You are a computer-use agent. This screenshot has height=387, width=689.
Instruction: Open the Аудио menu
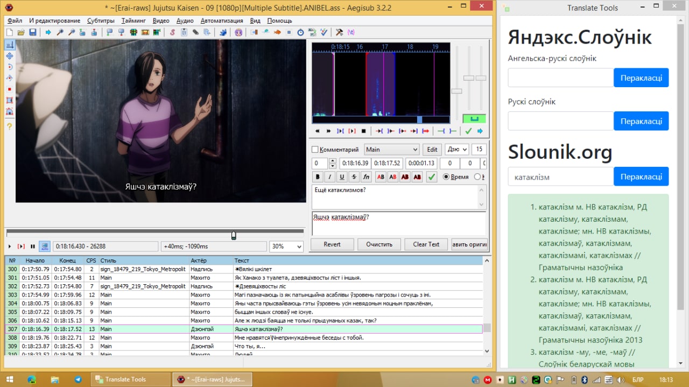(x=185, y=20)
